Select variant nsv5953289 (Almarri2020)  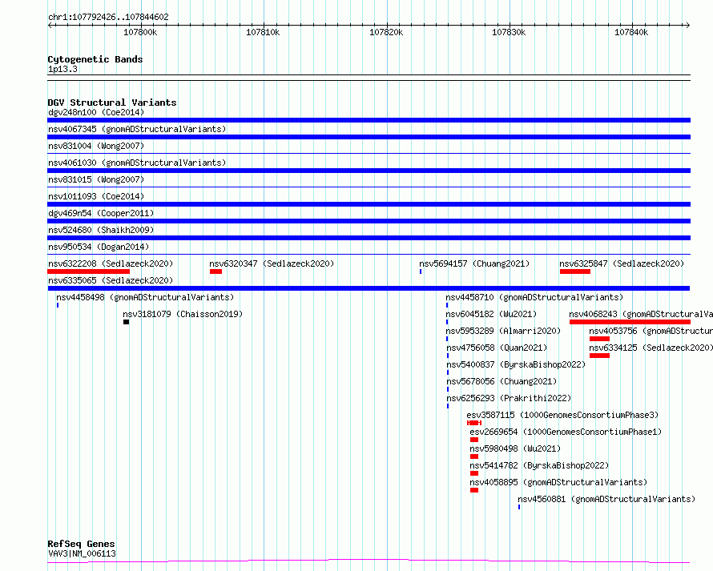503,331
